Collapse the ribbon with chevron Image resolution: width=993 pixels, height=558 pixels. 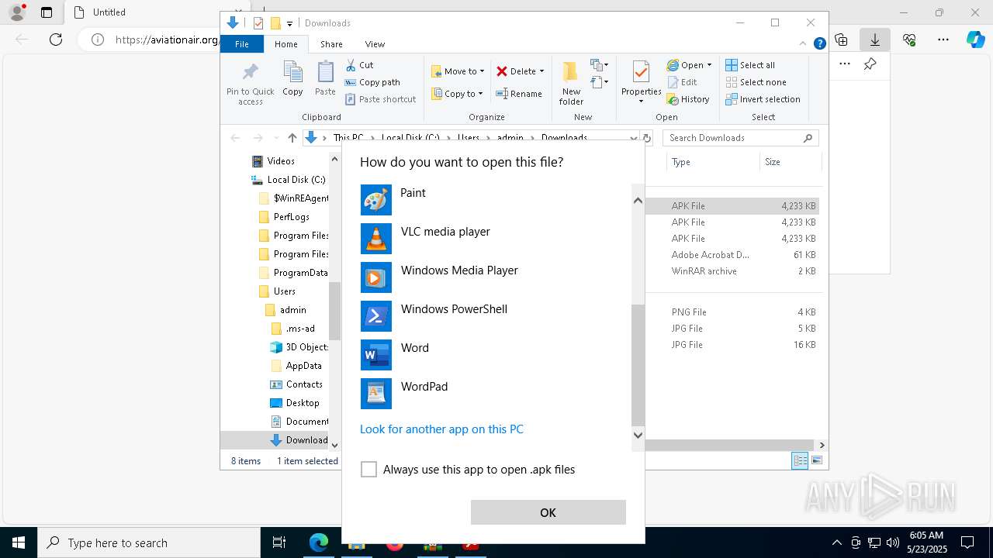point(804,44)
